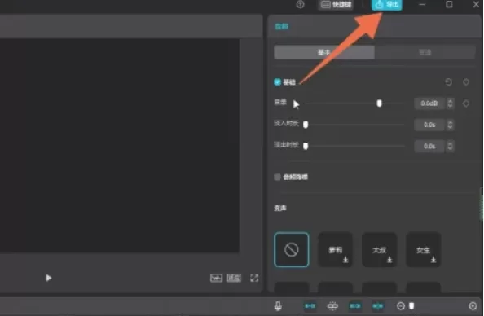
Task: Select the 萝莉 voice effect card
Action: coord(335,250)
